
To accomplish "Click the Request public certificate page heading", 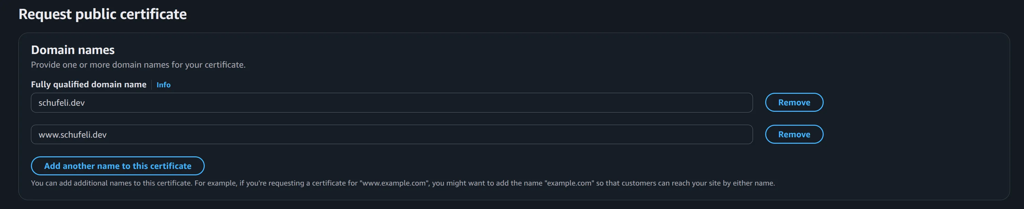I will pyautogui.click(x=103, y=14).
